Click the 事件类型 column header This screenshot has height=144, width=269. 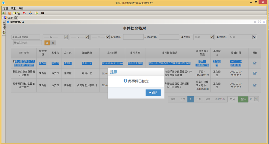[135, 53]
